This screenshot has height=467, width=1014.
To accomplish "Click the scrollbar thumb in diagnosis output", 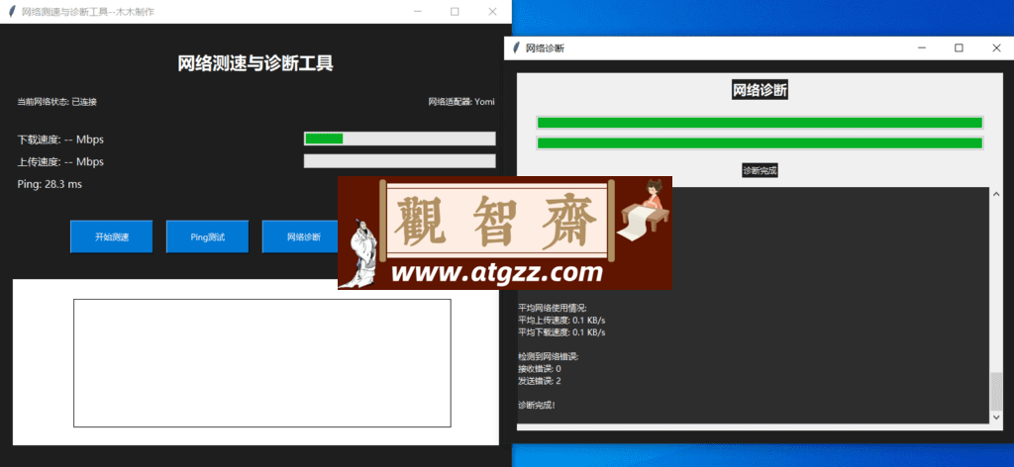I will (996, 392).
